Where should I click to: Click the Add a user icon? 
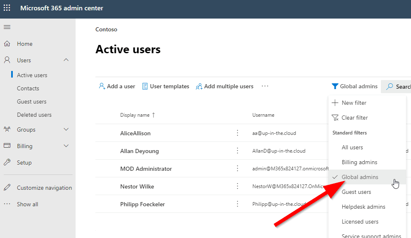click(102, 86)
